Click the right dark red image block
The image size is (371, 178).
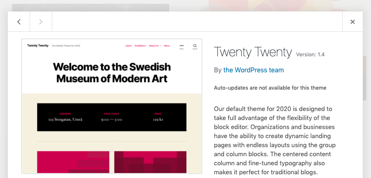click(x=150, y=162)
